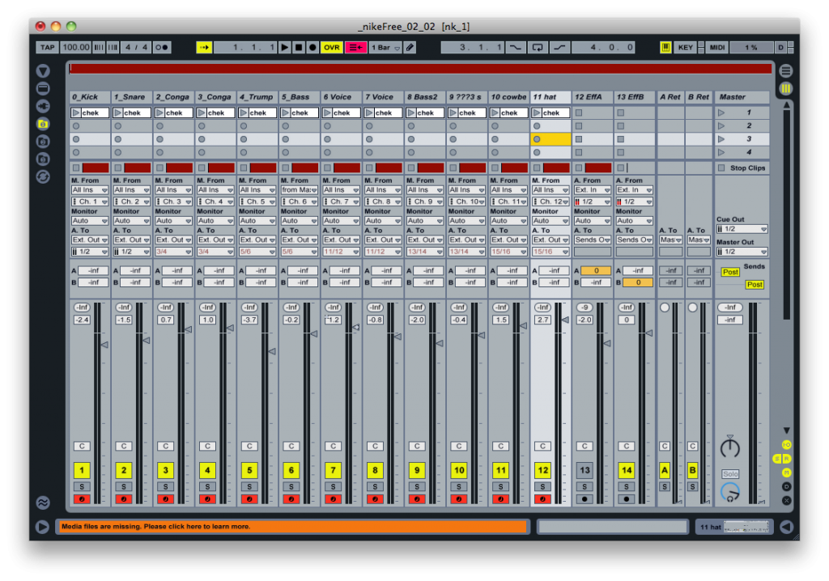Viewport: 829px width, 581px height.
Task: Expand the Cue Out dropdown
Action: (742, 229)
